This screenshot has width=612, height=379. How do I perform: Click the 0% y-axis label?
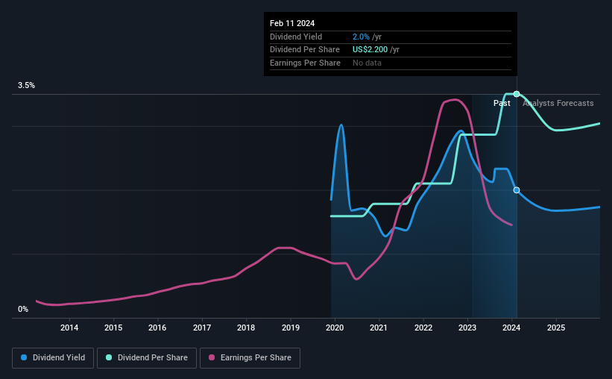point(23,309)
